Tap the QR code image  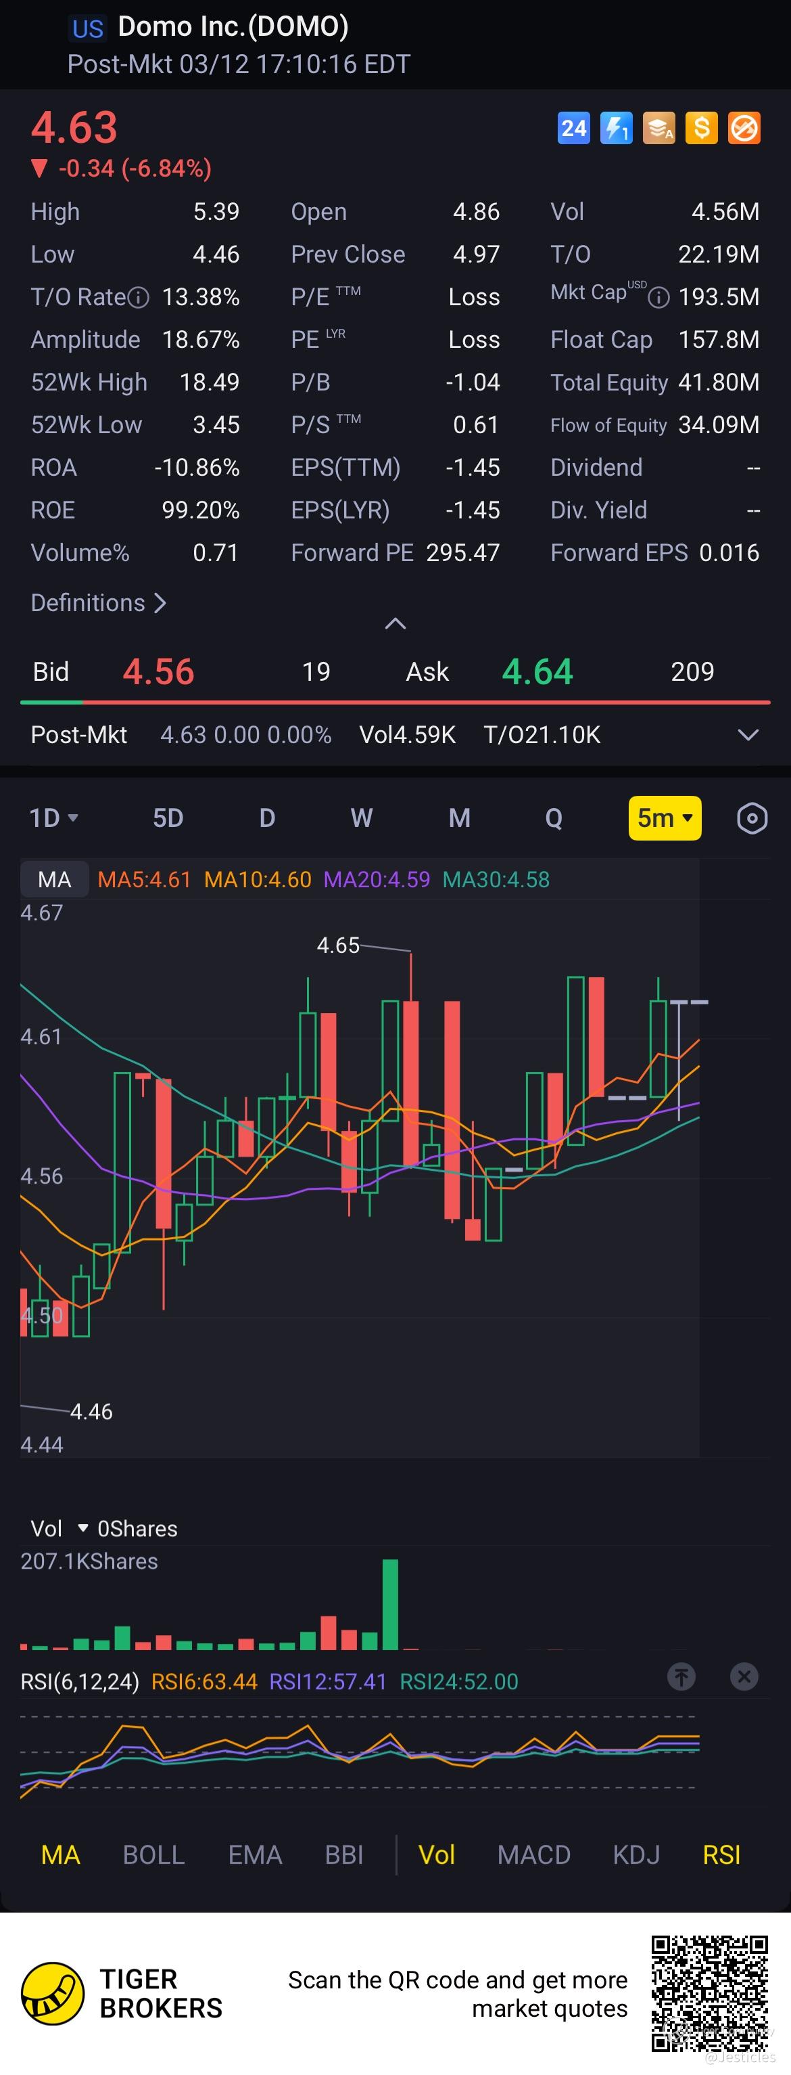[x=710, y=1994]
